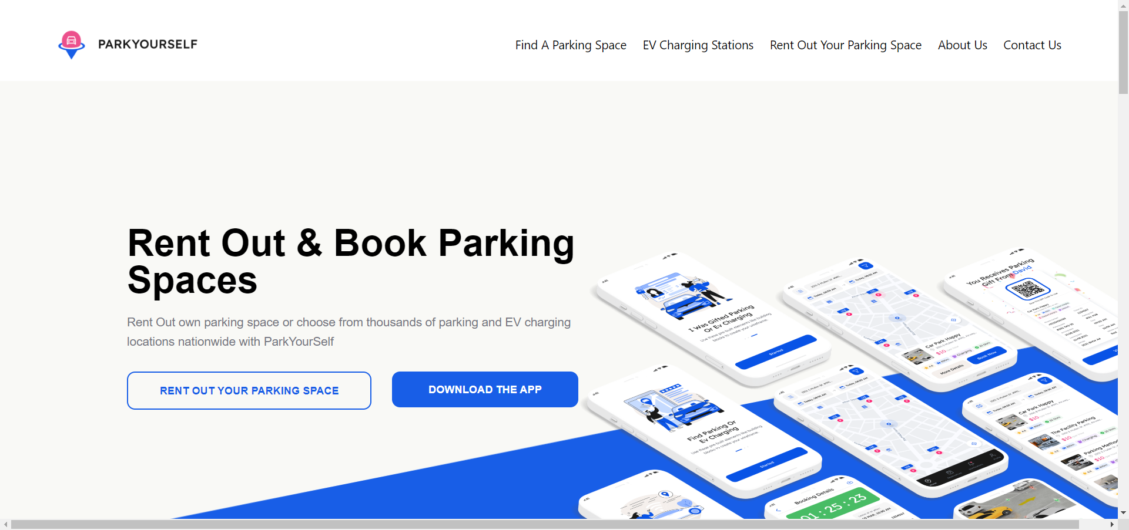Click the scroll down arrow

(x=1123, y=513)
